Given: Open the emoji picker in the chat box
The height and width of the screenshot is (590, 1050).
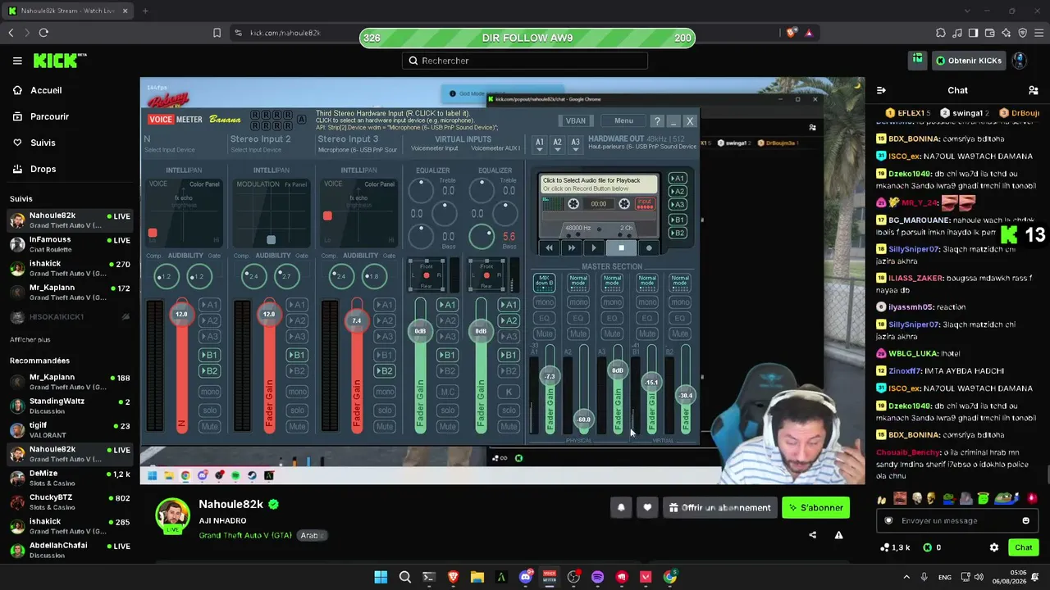Looking at the screenshot, I should coord(1025,520).
